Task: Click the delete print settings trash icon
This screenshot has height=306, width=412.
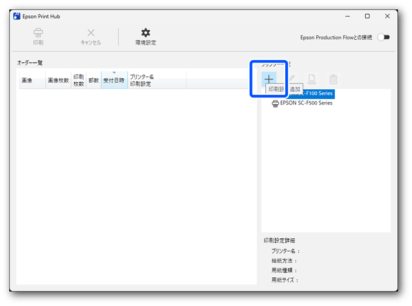Action: 333,79
